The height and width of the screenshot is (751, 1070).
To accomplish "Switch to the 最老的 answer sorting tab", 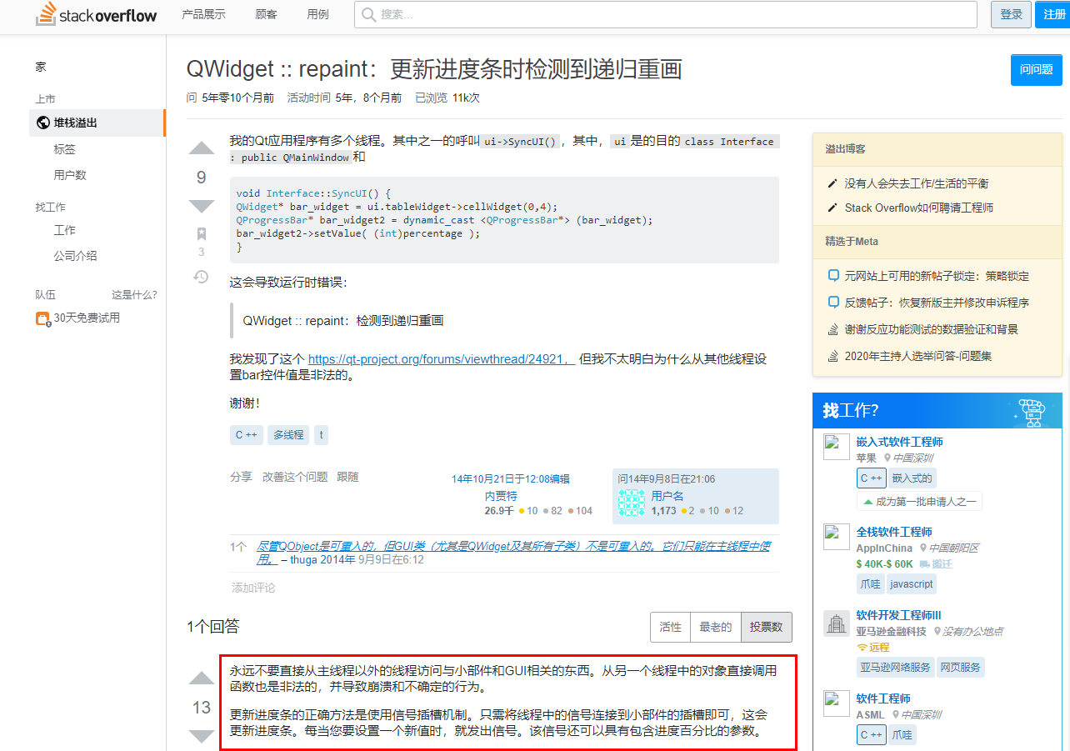I will [717, 627].
